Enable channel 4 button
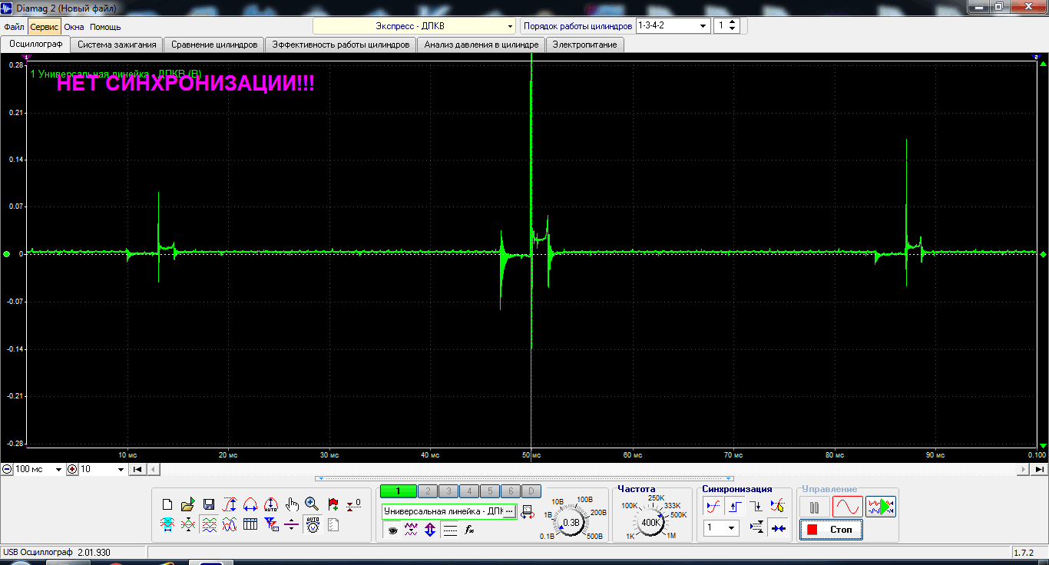Viewport: 1049px width, 565px height. click(x=469, y=491)
